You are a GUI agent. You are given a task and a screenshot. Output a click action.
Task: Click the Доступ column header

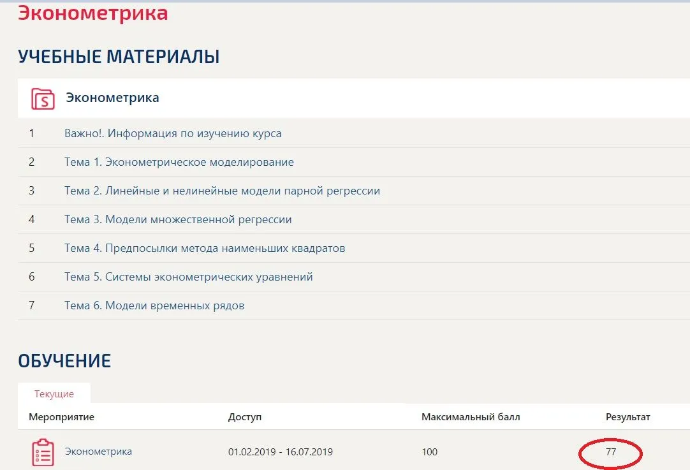click(245, 417)
